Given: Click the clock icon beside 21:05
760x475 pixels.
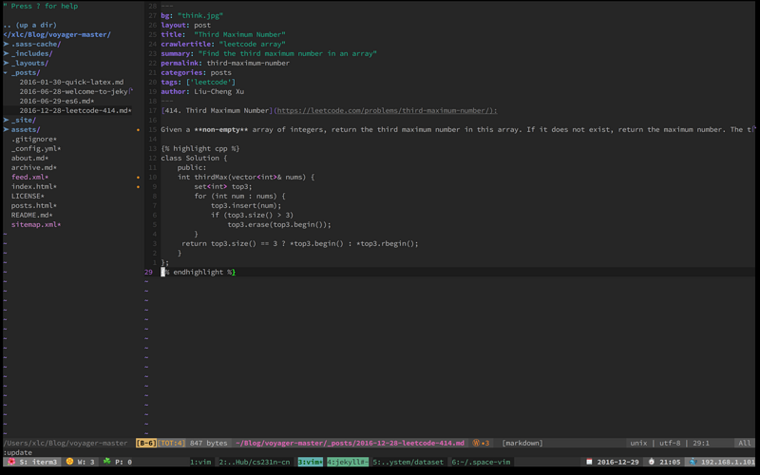Looking at the screenshot, I should (651, 462).
